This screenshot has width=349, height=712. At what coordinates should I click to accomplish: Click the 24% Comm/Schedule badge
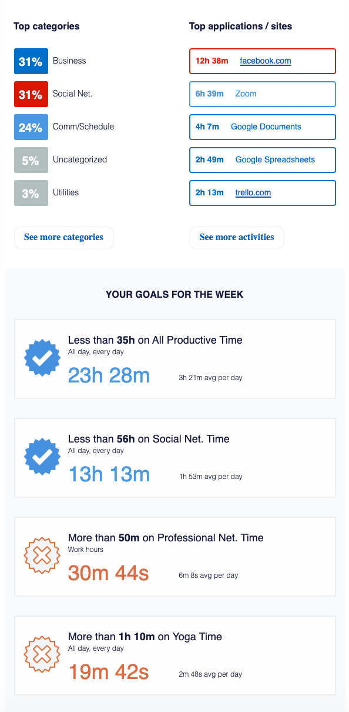pyautogui.click(x=31, y=127)
